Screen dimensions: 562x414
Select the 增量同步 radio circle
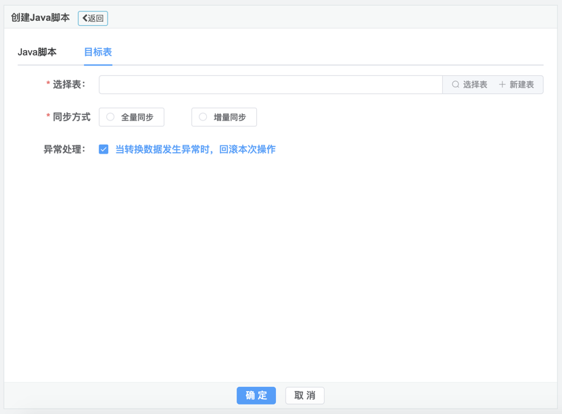click(x=203, y=117)
